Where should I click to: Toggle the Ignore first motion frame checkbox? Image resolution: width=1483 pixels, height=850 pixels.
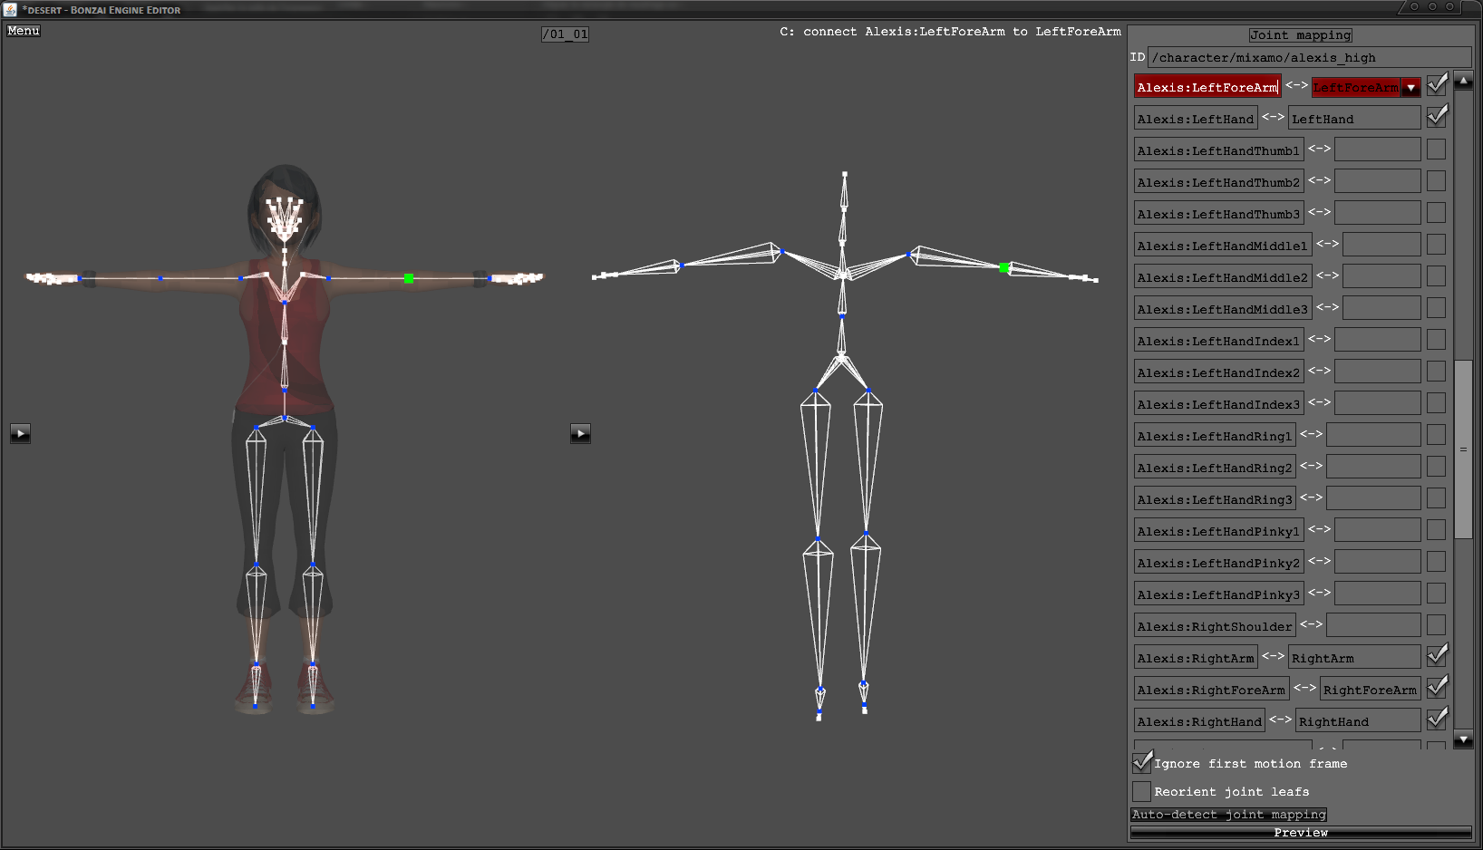(1142, 763)
